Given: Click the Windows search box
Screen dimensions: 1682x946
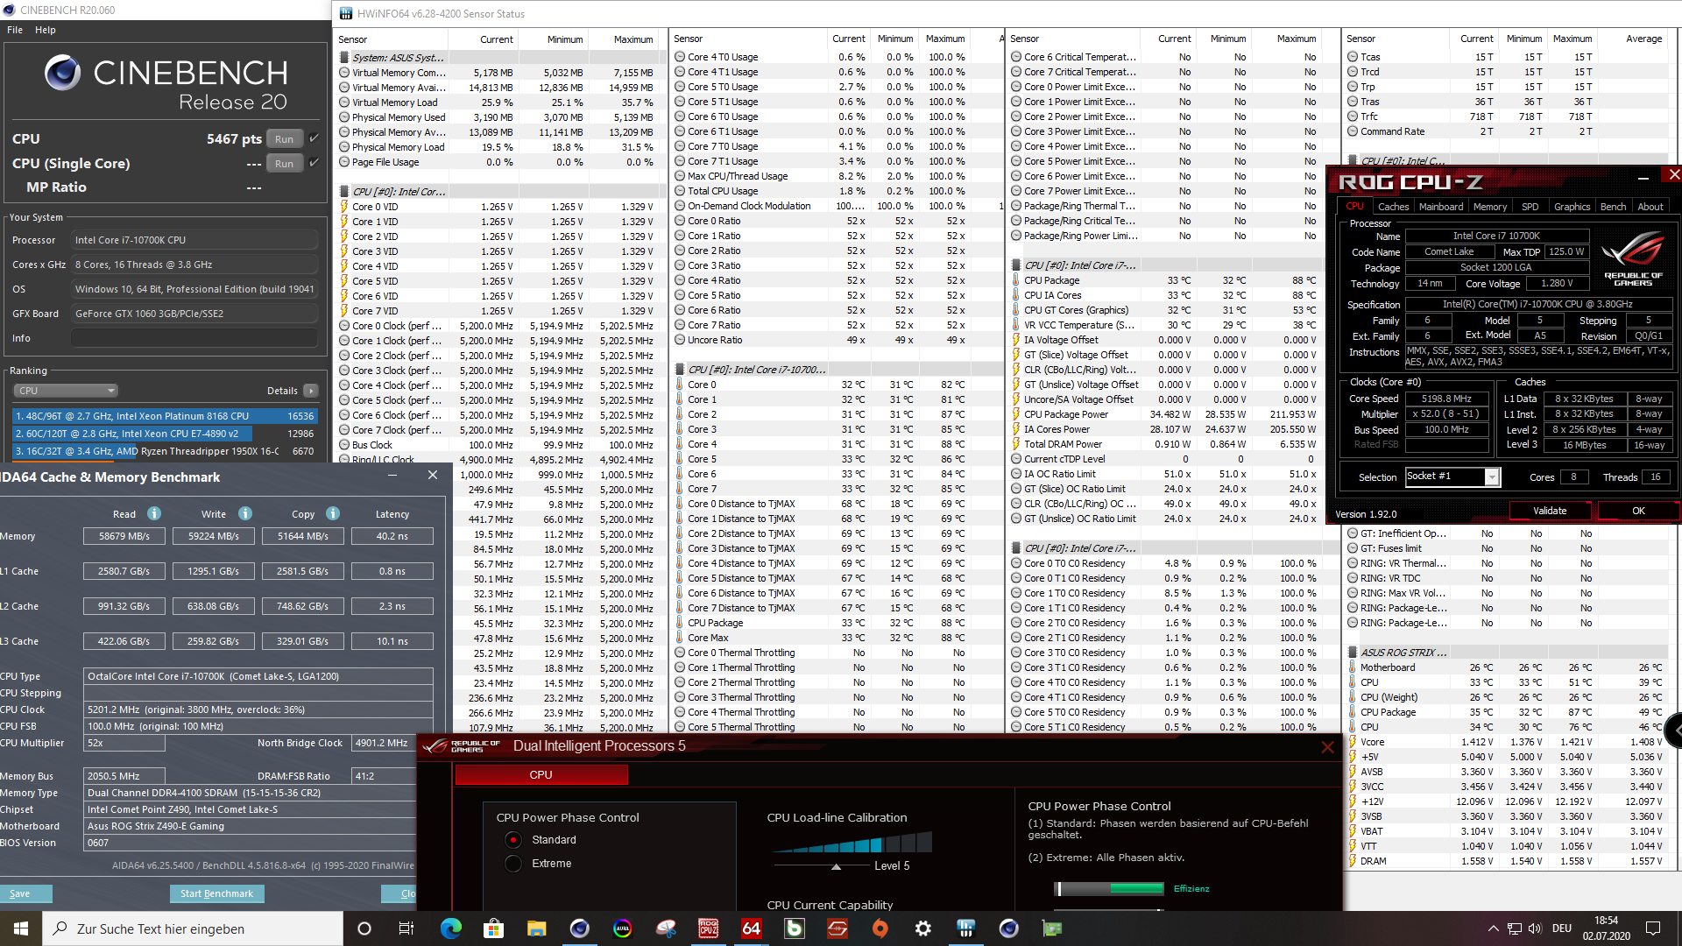Looking at the screenshot, I should pos(193,928).
